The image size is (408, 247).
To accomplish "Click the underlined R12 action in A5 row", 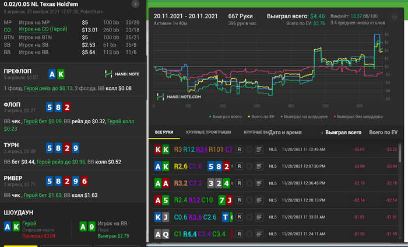I will (194, 200).
